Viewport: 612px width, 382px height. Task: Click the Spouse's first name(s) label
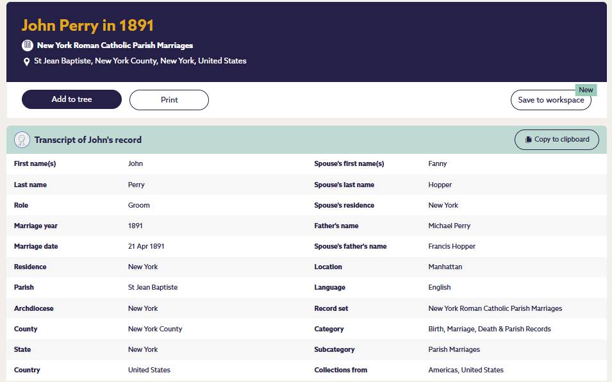click(x=349, y=163)
